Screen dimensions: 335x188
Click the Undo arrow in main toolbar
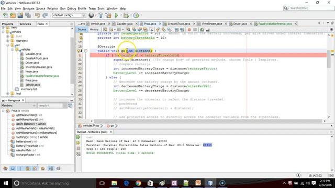(37, 15)
